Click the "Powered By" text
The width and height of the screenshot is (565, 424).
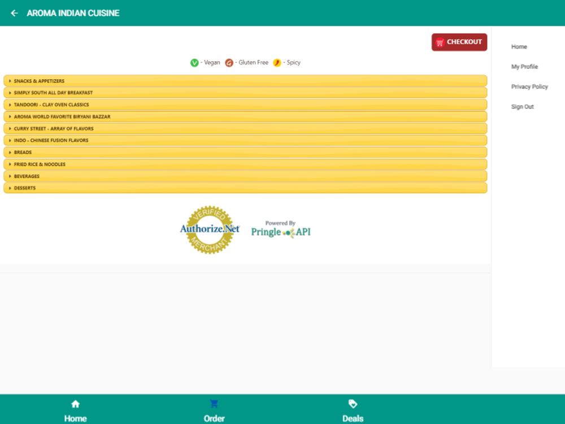tap(280, 223)
